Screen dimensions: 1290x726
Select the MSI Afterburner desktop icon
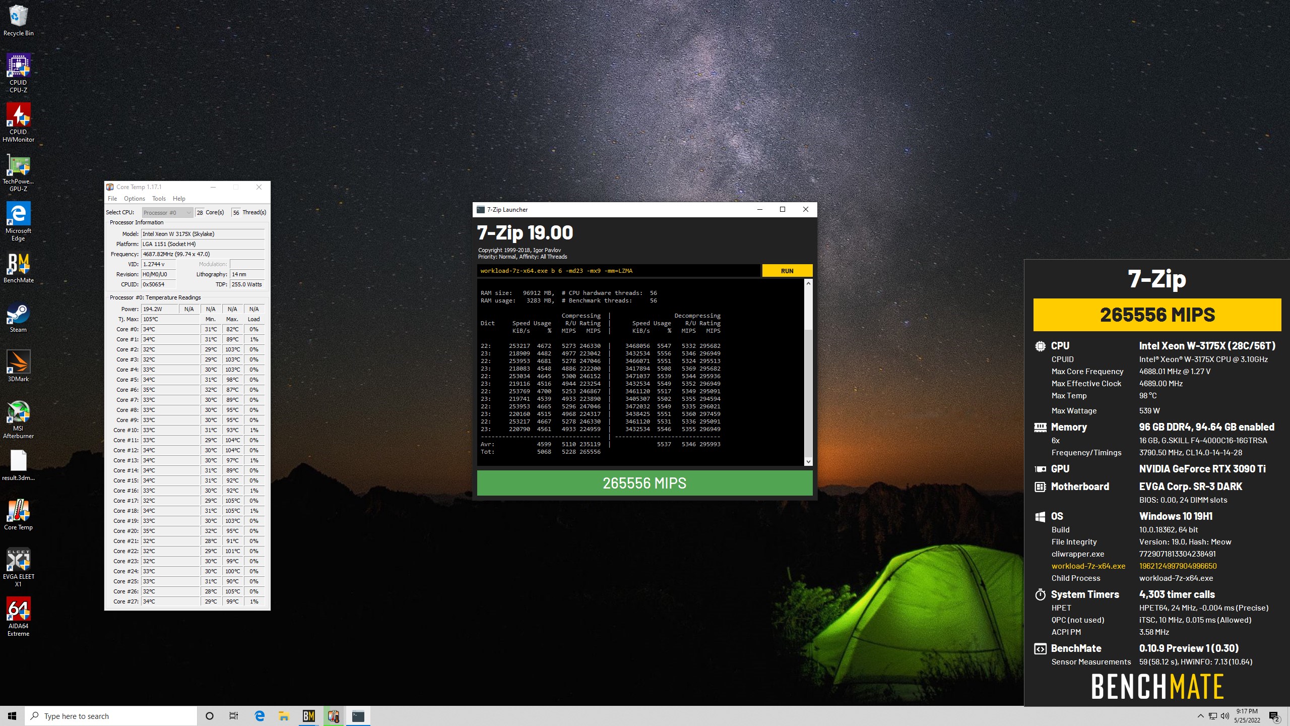coord(18,419)
